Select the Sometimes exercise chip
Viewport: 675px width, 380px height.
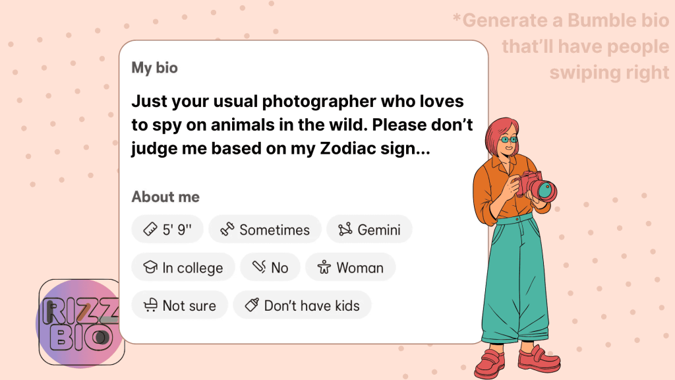click(265, 229)
